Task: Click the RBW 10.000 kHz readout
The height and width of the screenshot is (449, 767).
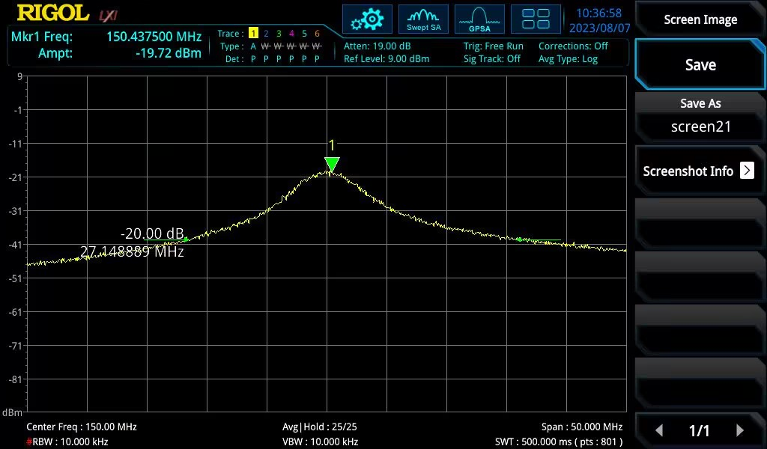Action: pyautogui.click(x=67, y=442)
